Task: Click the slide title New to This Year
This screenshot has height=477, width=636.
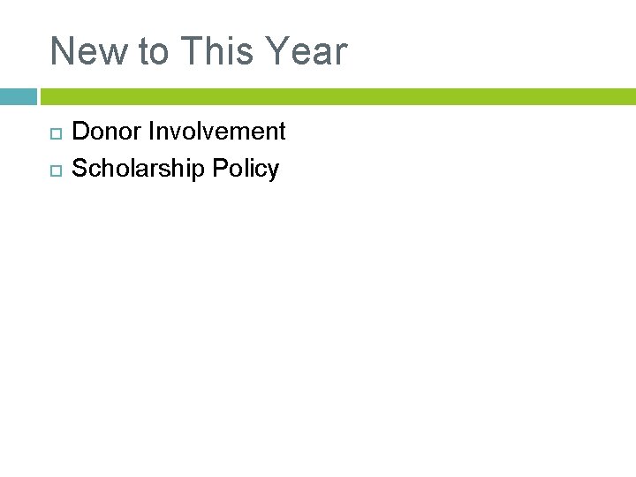Action: [199, 51]
